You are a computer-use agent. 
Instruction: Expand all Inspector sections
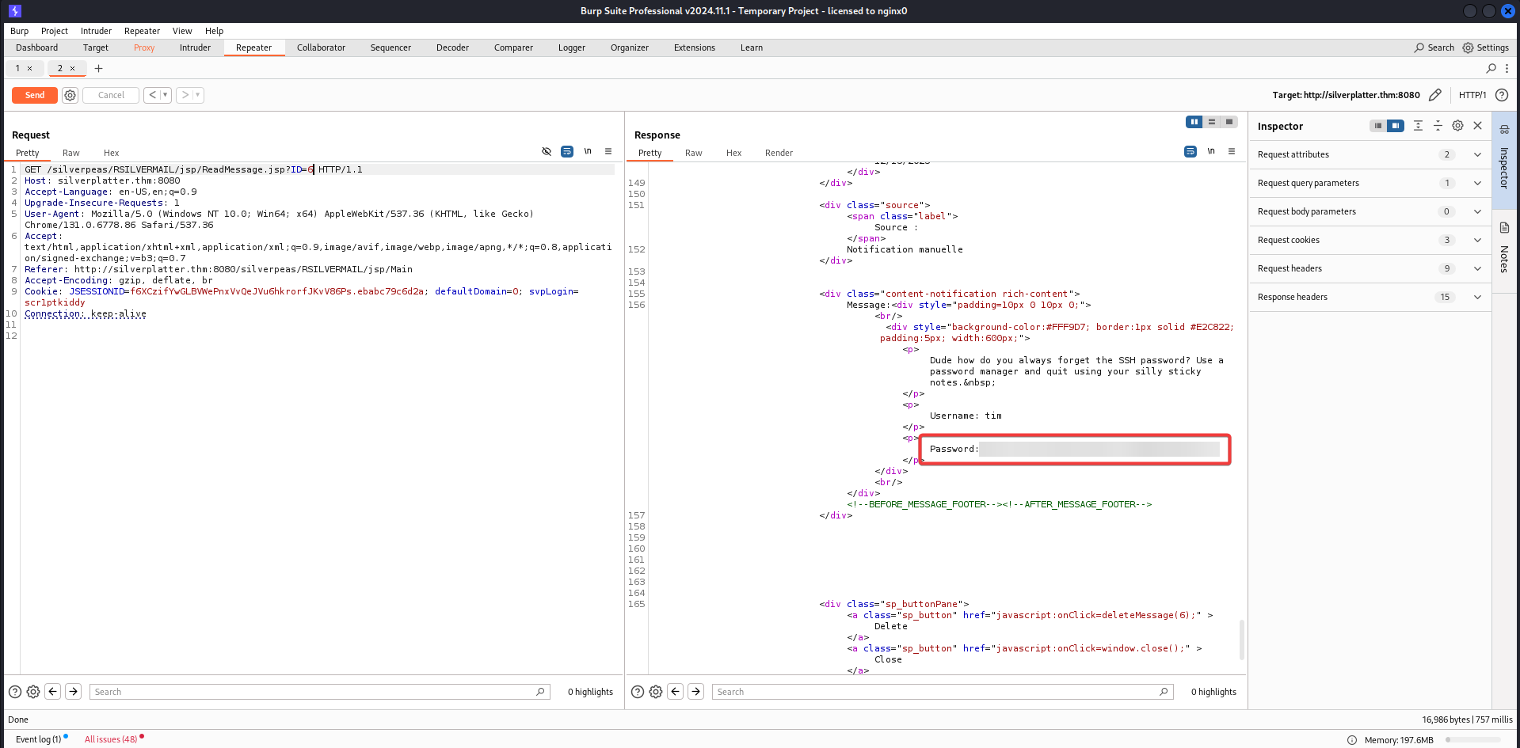click(1418, 126)
